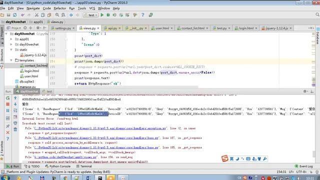The height and width of the screenshot is (180, 320).
Task: Click the app01 views.py traceback link
Action: pyautogui.click(x=65, y=157)
